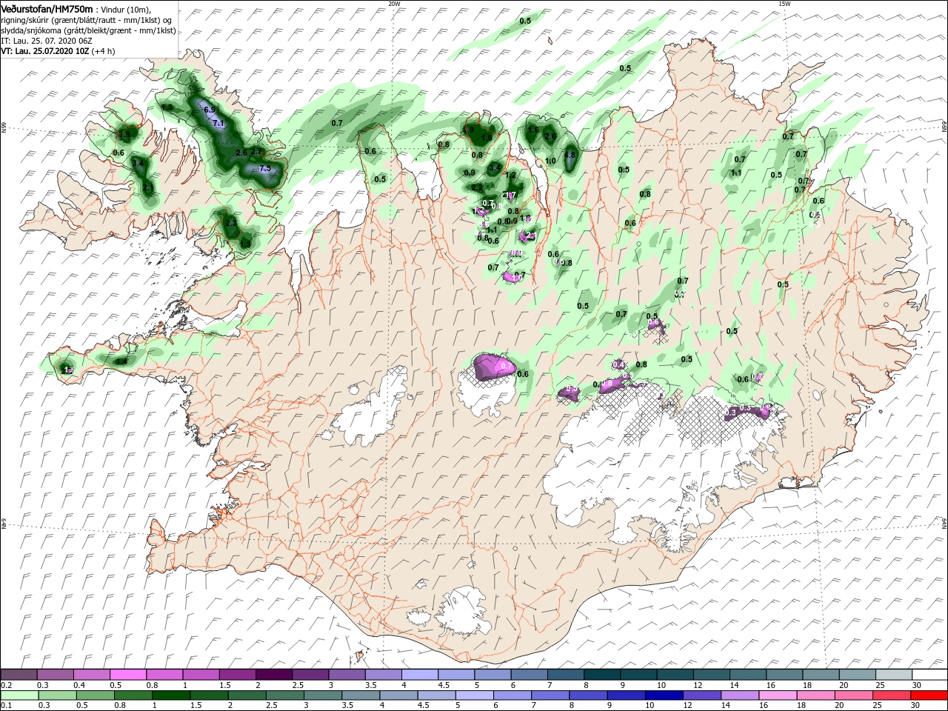948x711 pixels.
Task: Select upper-row swatch starting at 20
Action: pyautogui.click(x=857, y=675)
